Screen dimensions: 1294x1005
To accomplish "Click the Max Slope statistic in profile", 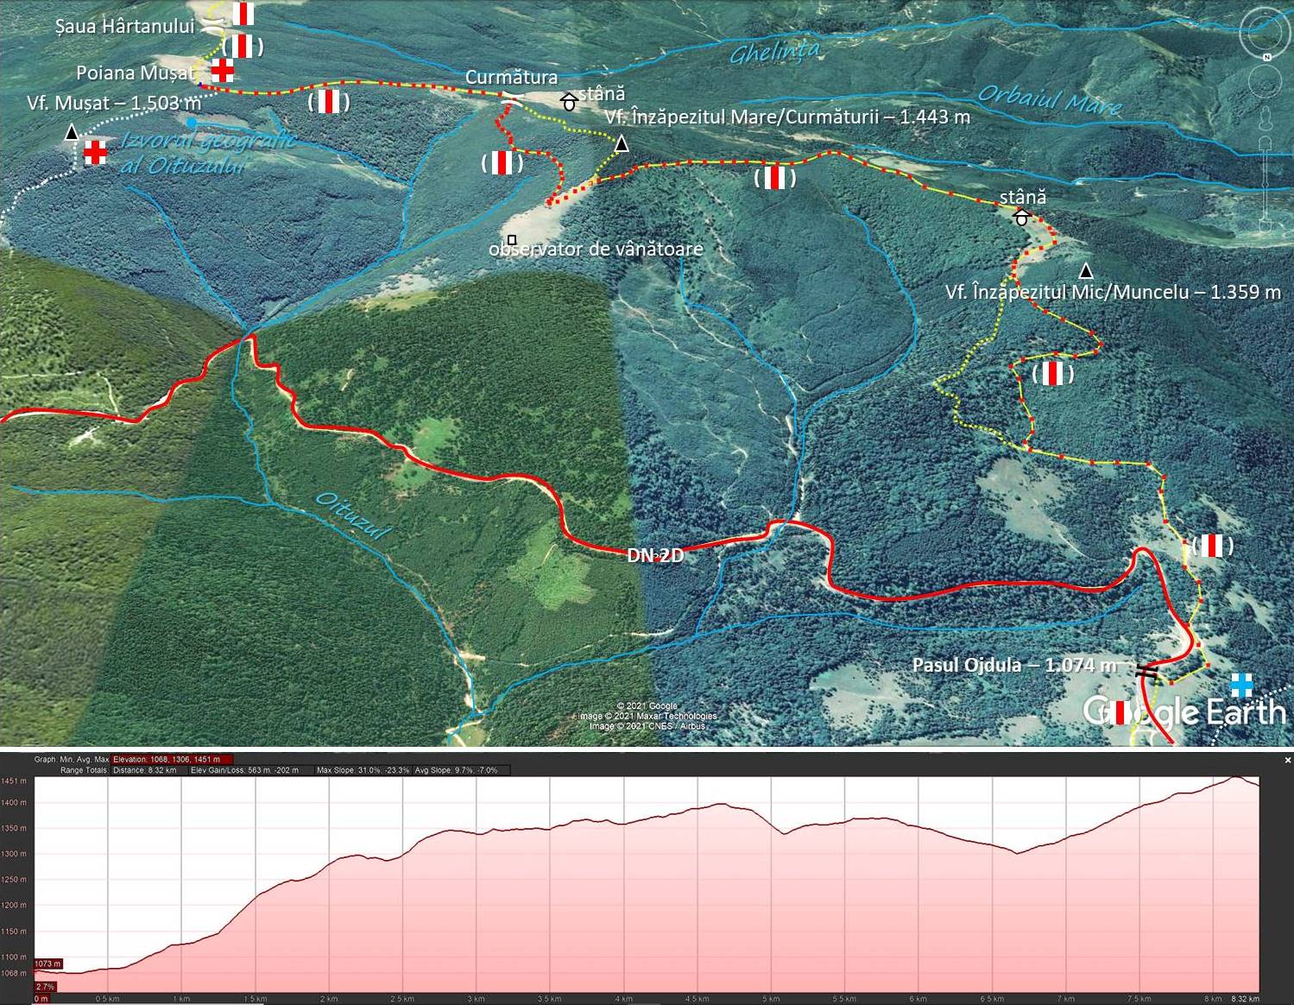I will 363,770.
